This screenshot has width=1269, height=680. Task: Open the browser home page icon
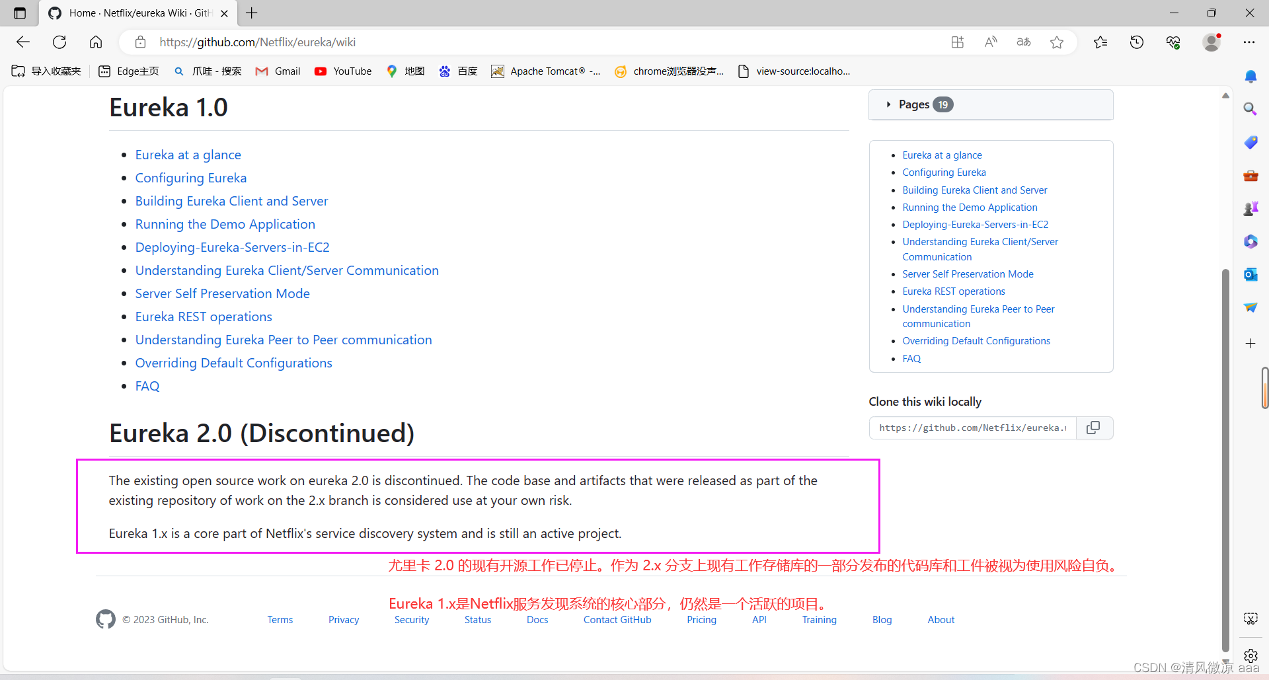pos(96,42)
